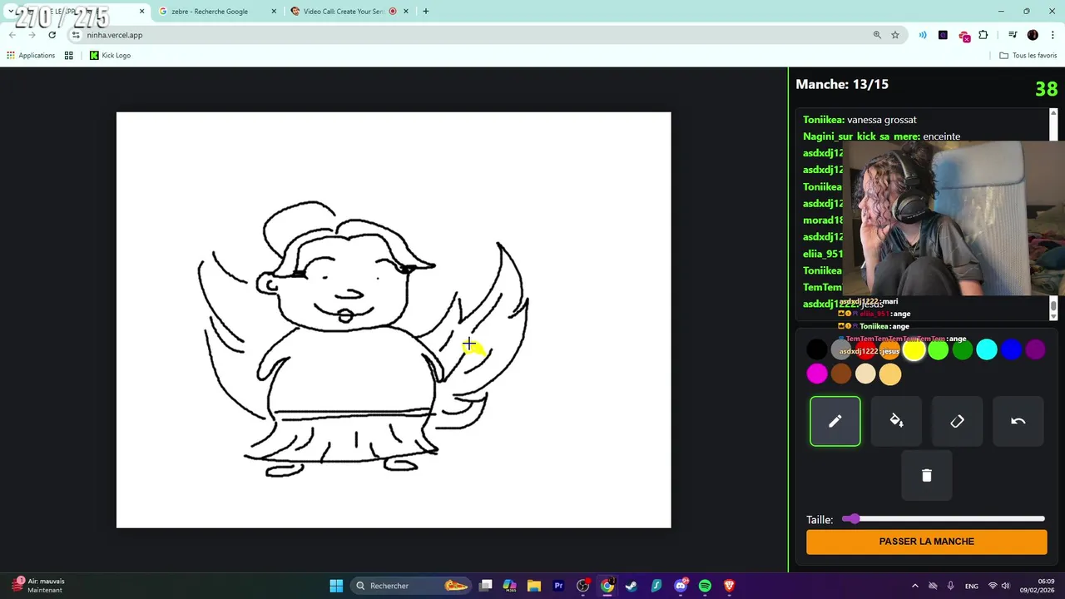The width and height of the screenshot is (1065, 599).
Task: Pick the yellow color swatch
Action: click(x=914, y=350)
